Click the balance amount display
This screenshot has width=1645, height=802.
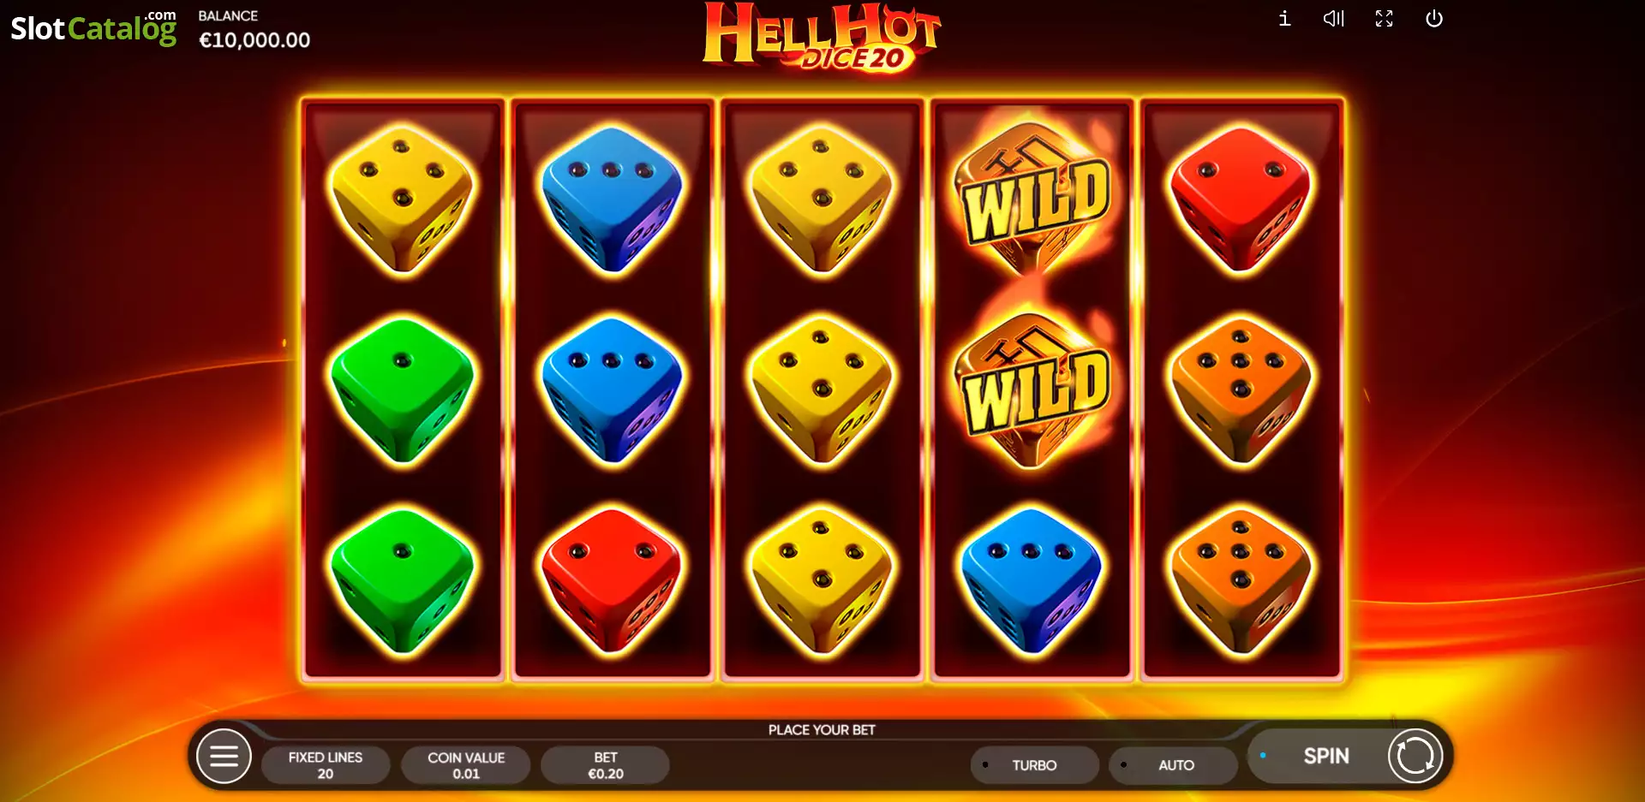click(x=254, y=40)
